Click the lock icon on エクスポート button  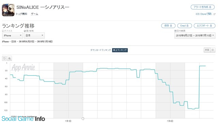point(211,26)
